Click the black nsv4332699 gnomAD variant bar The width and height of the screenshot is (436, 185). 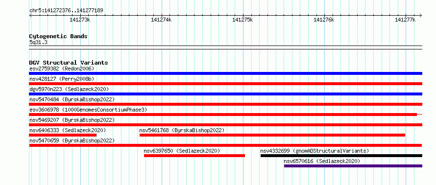pos(341,156)
